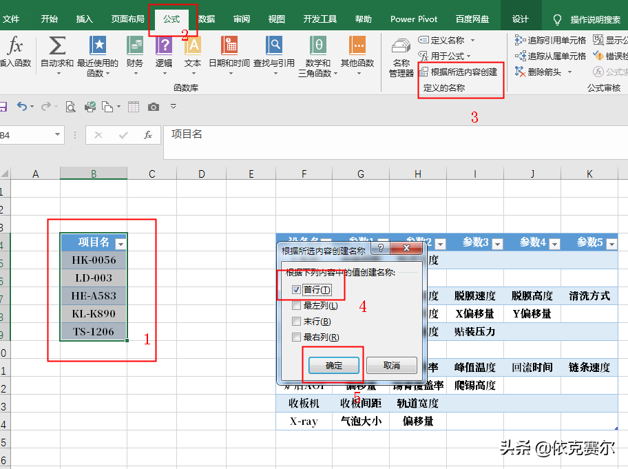628x469 pixels.
Task: Click the Redo icon in quick toolbar
Action: click(46, 106)
